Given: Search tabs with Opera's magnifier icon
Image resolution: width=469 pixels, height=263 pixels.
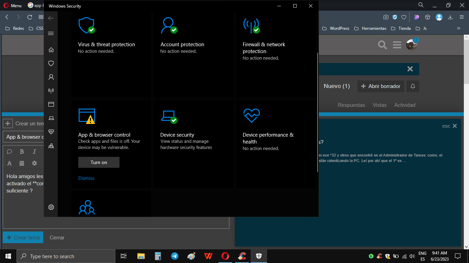Looking at the screenshot, I should 421,5.
